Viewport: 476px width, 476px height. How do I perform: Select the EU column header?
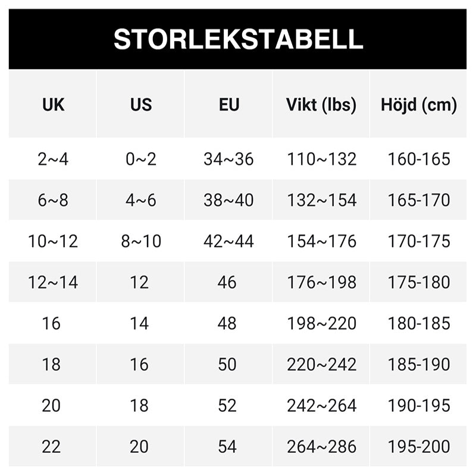pyautogui.click(x=228, y=104)
